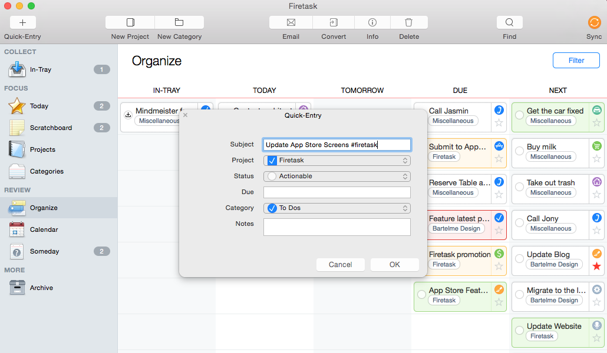Open Someday in the sidebar

coord(58,251)
